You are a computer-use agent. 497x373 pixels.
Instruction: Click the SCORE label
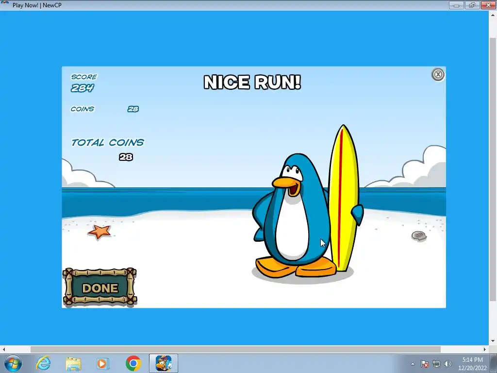tap(84, 77)
